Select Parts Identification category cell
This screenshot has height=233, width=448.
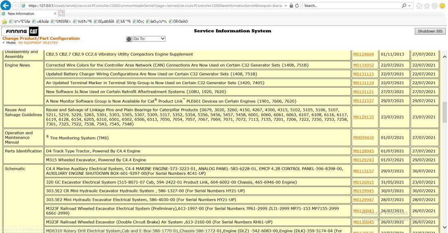point(23,155)
